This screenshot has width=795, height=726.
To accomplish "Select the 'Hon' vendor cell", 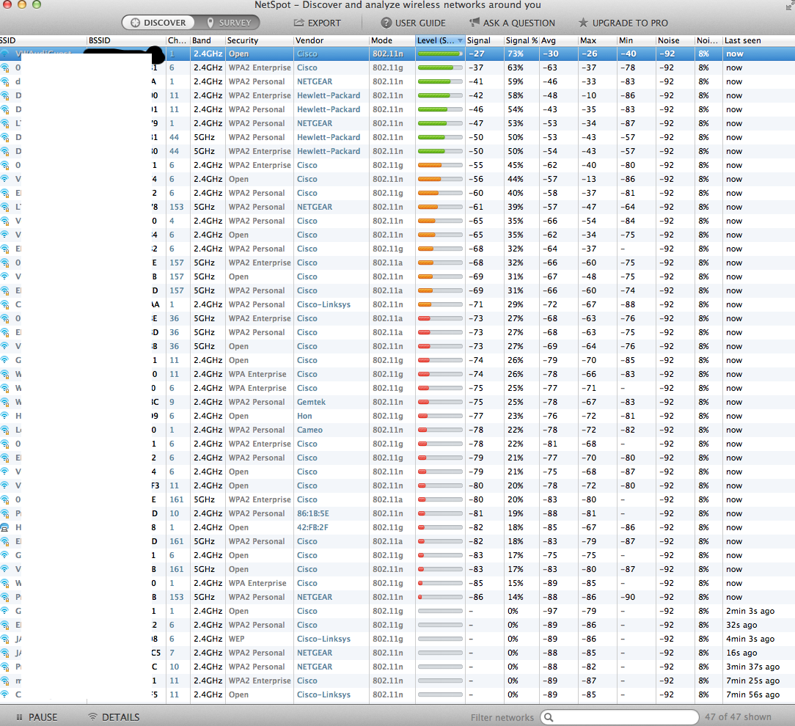I will tap(304, 416).
